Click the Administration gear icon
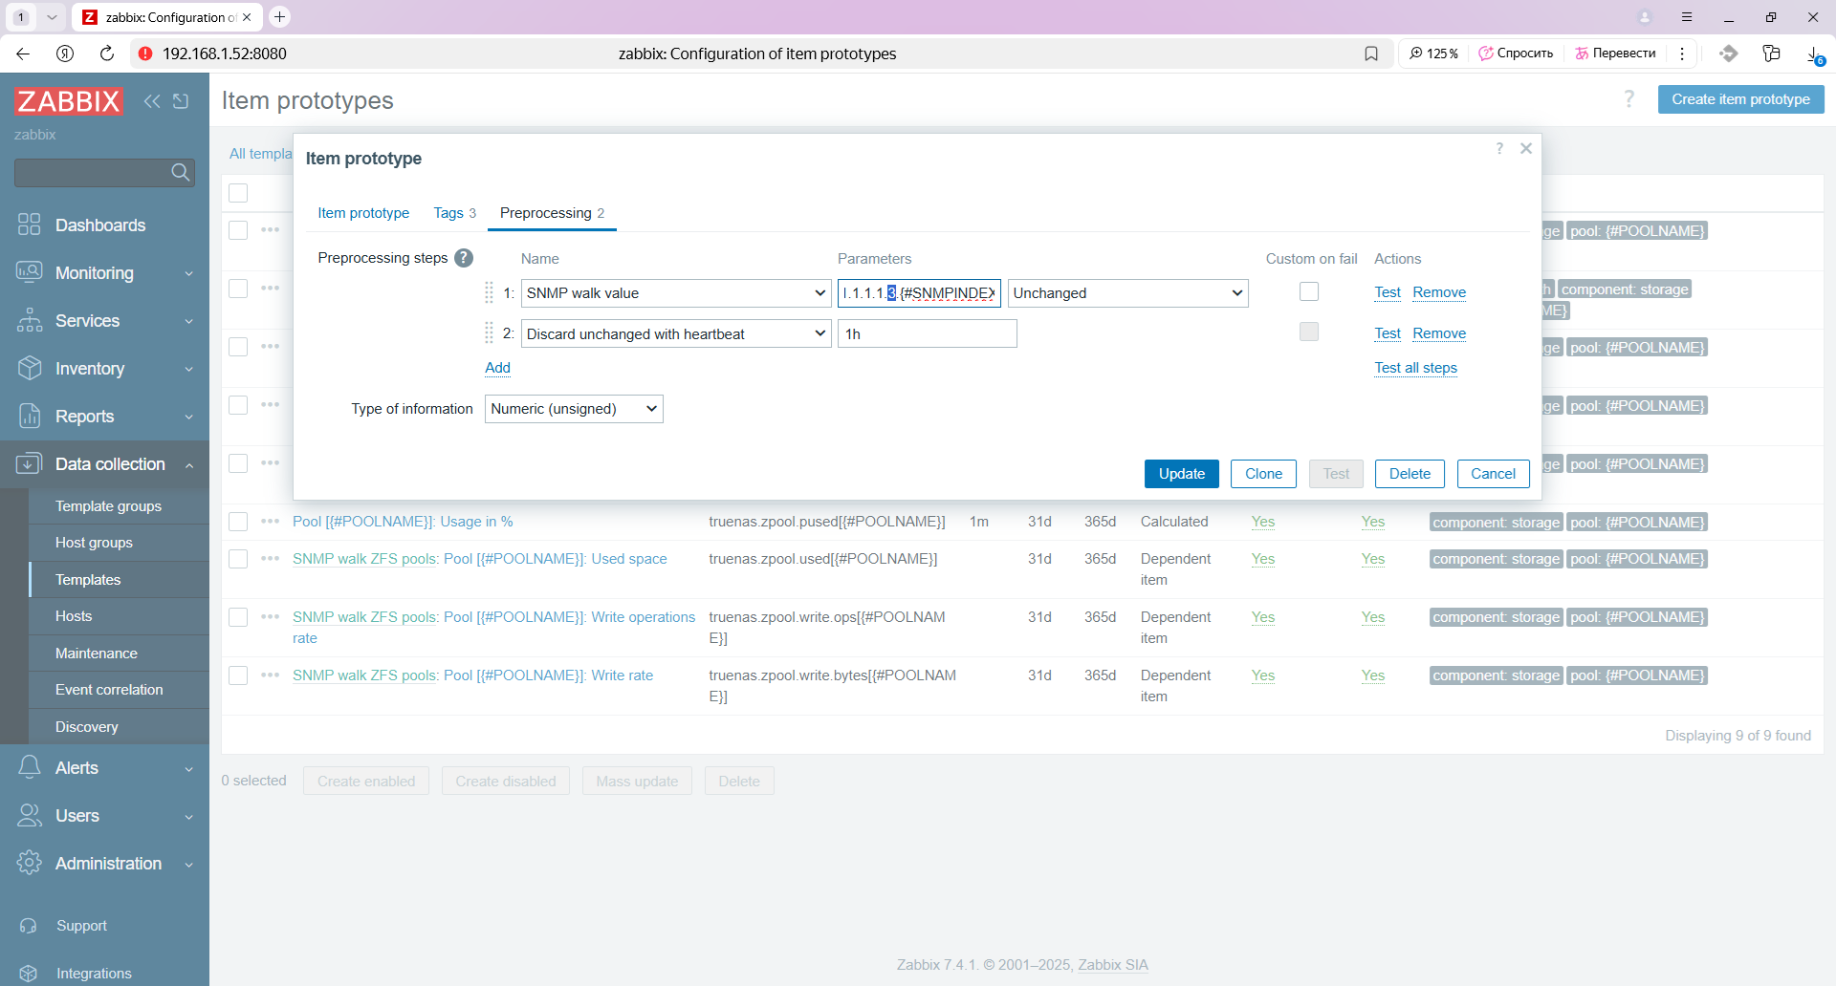 pyautogui.click(x=30, y=863)
